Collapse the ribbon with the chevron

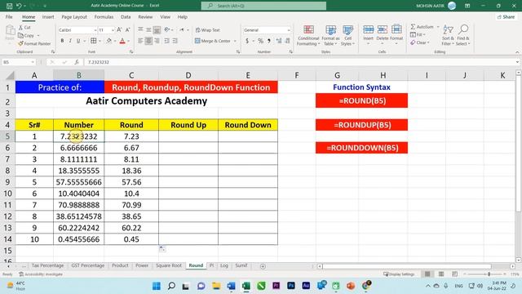point(517,52)
